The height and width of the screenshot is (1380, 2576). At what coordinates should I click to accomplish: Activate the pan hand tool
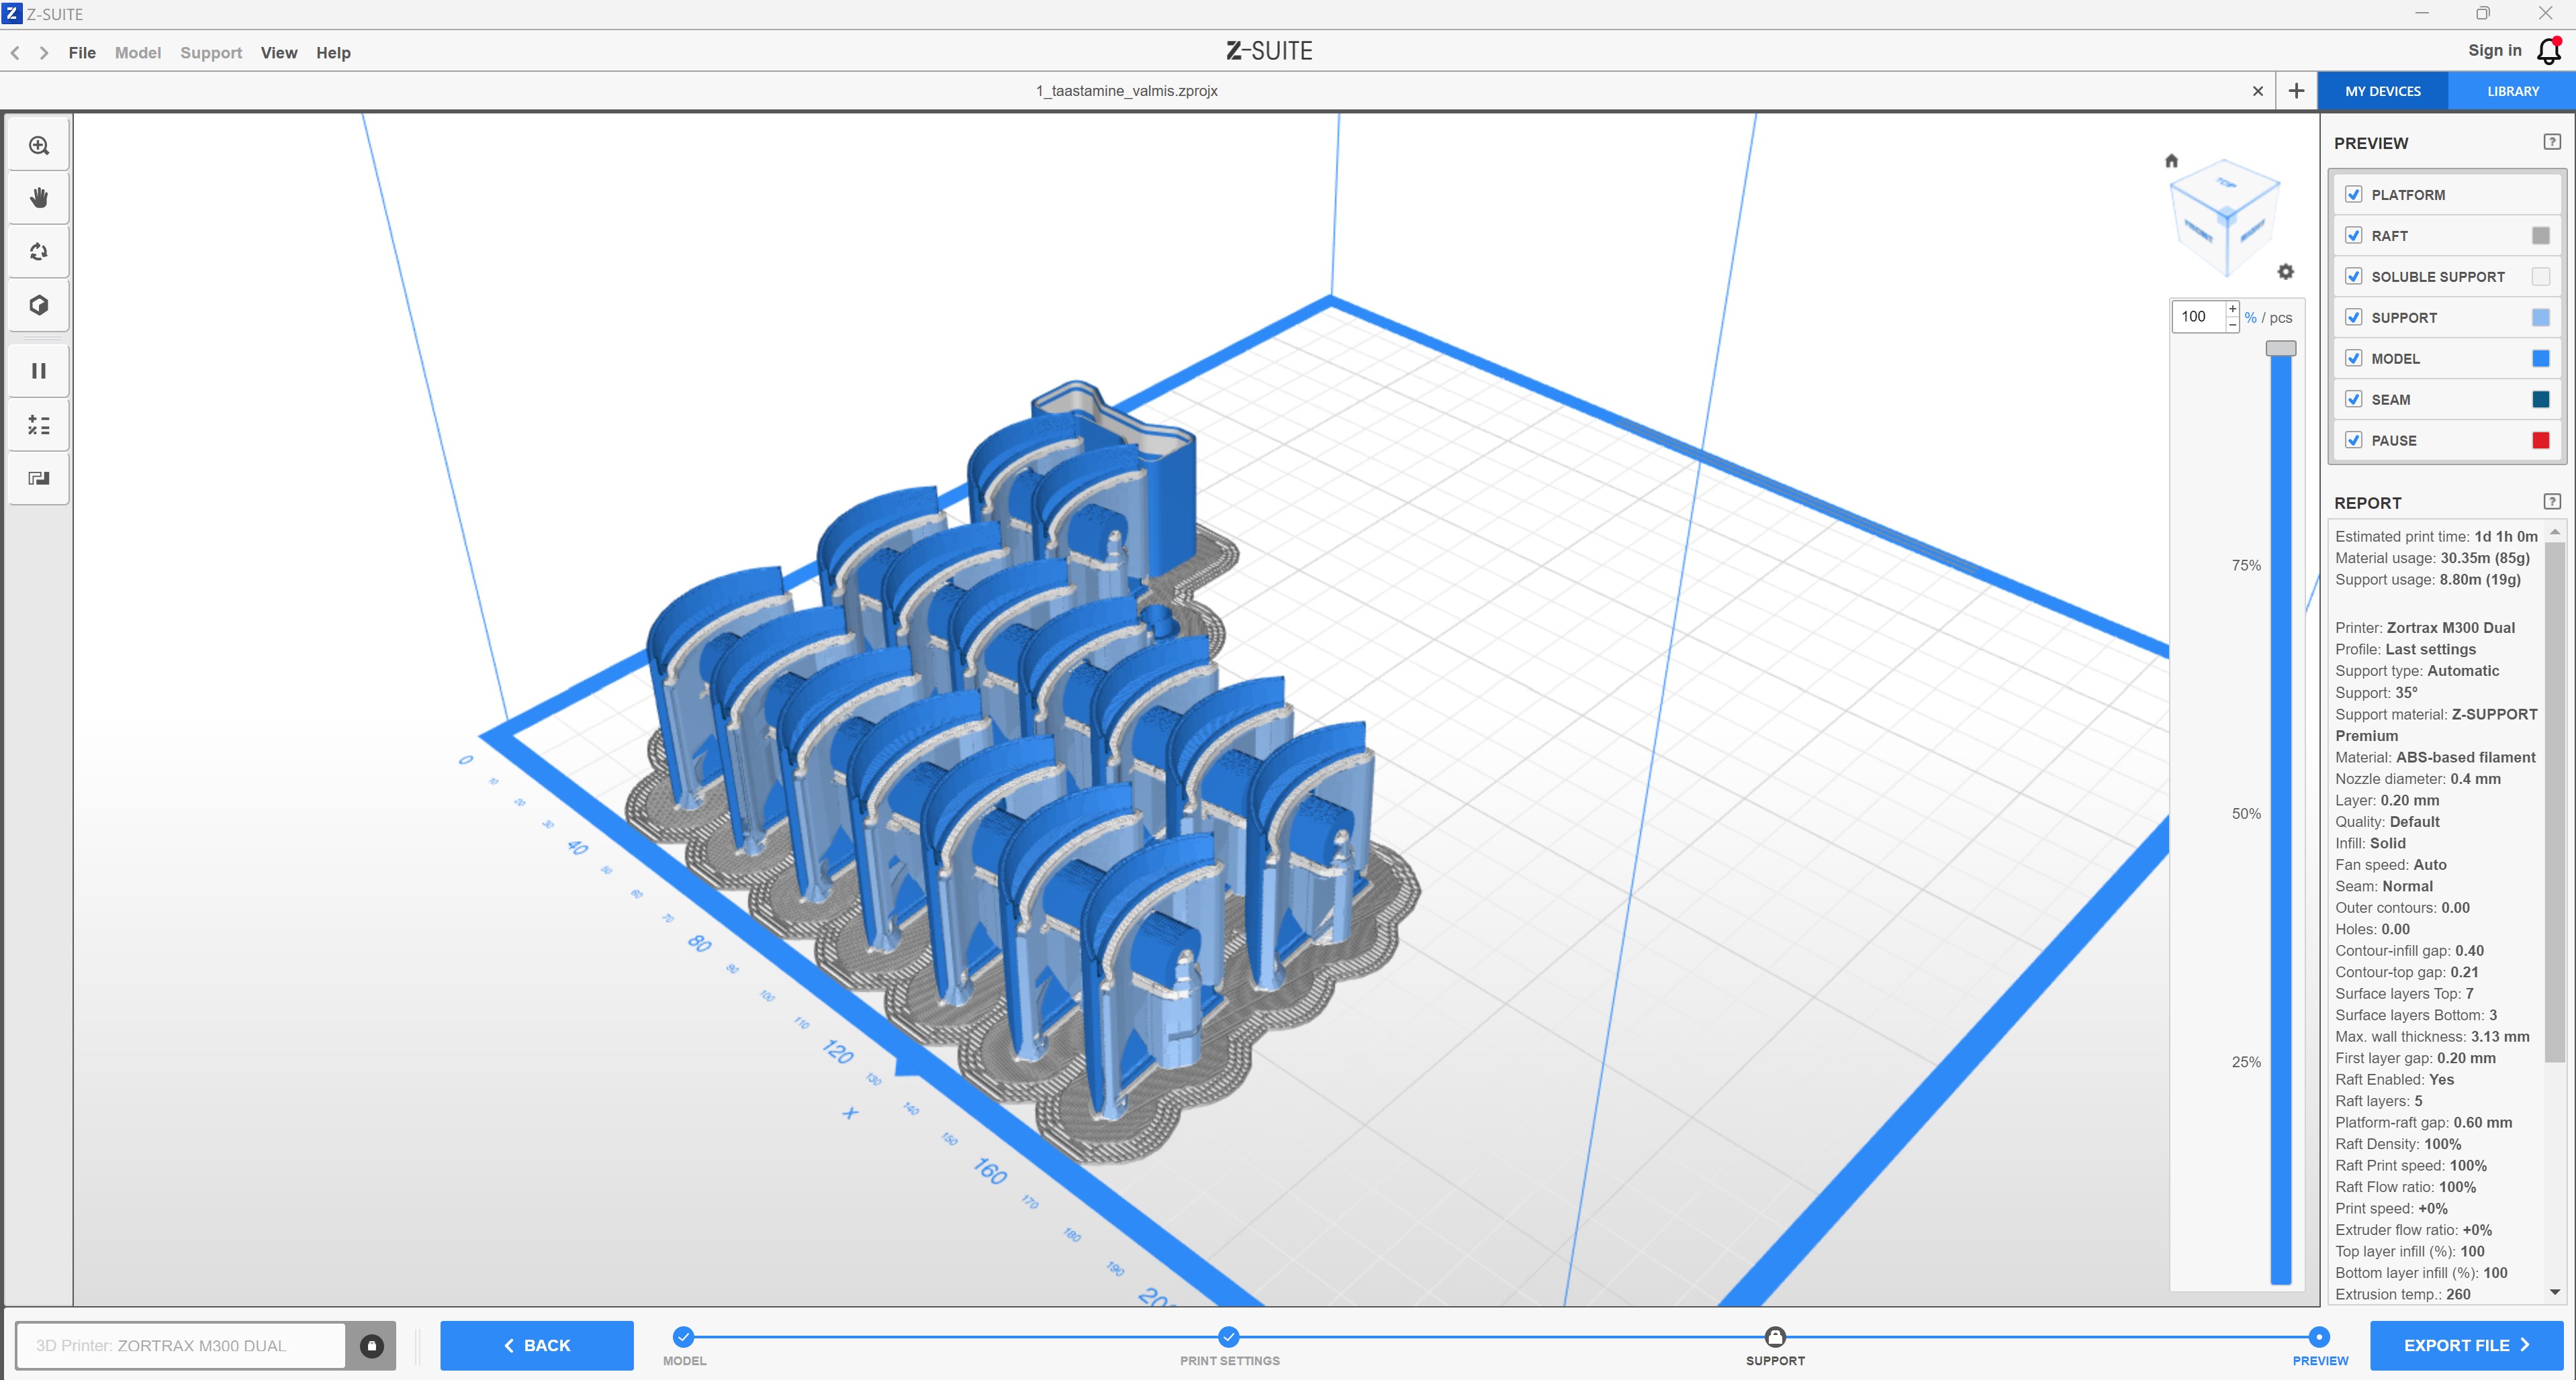pyautogui.click(x=39, y=198)
